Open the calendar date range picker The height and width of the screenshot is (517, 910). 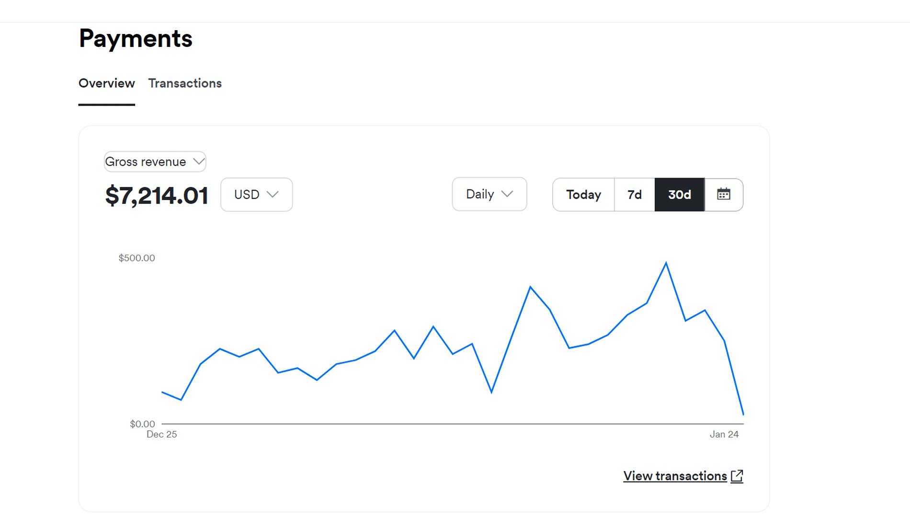point(723,194)
